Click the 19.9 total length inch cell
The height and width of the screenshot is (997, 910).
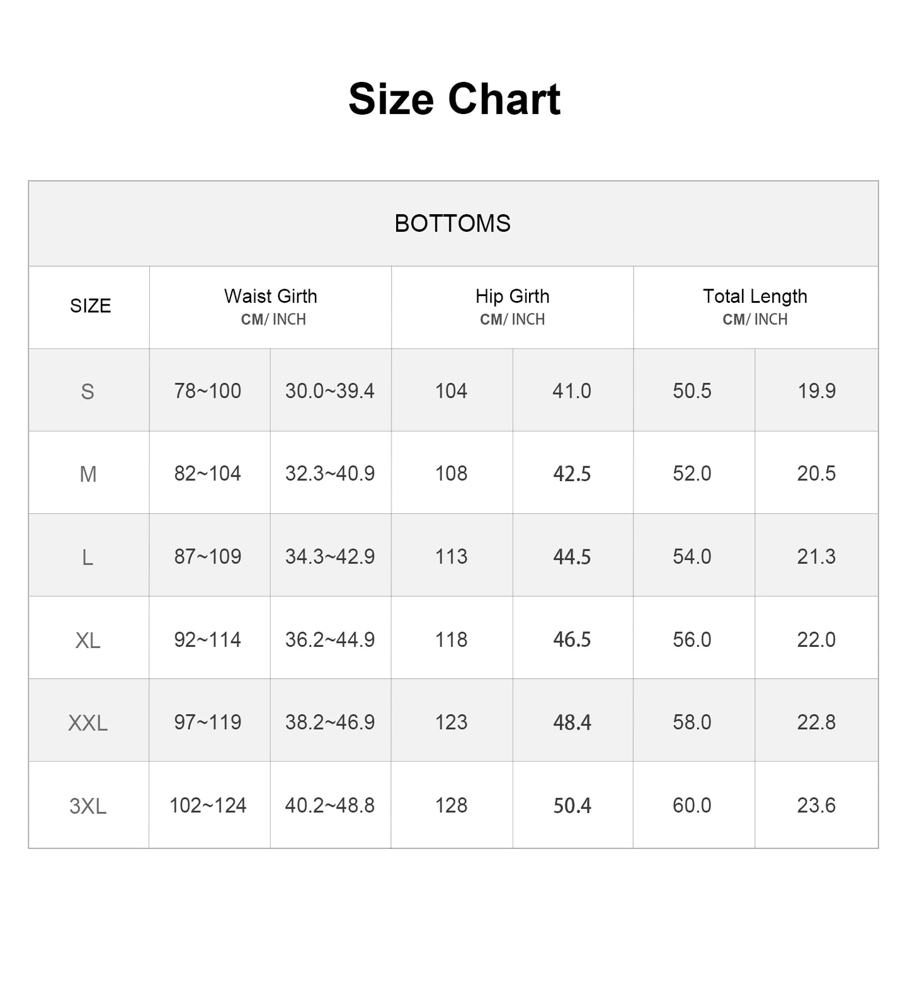click(x=816, y=391)
